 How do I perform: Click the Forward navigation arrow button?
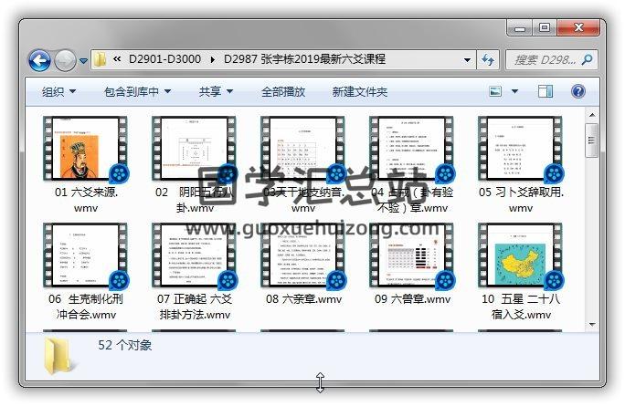coord(65,60)
